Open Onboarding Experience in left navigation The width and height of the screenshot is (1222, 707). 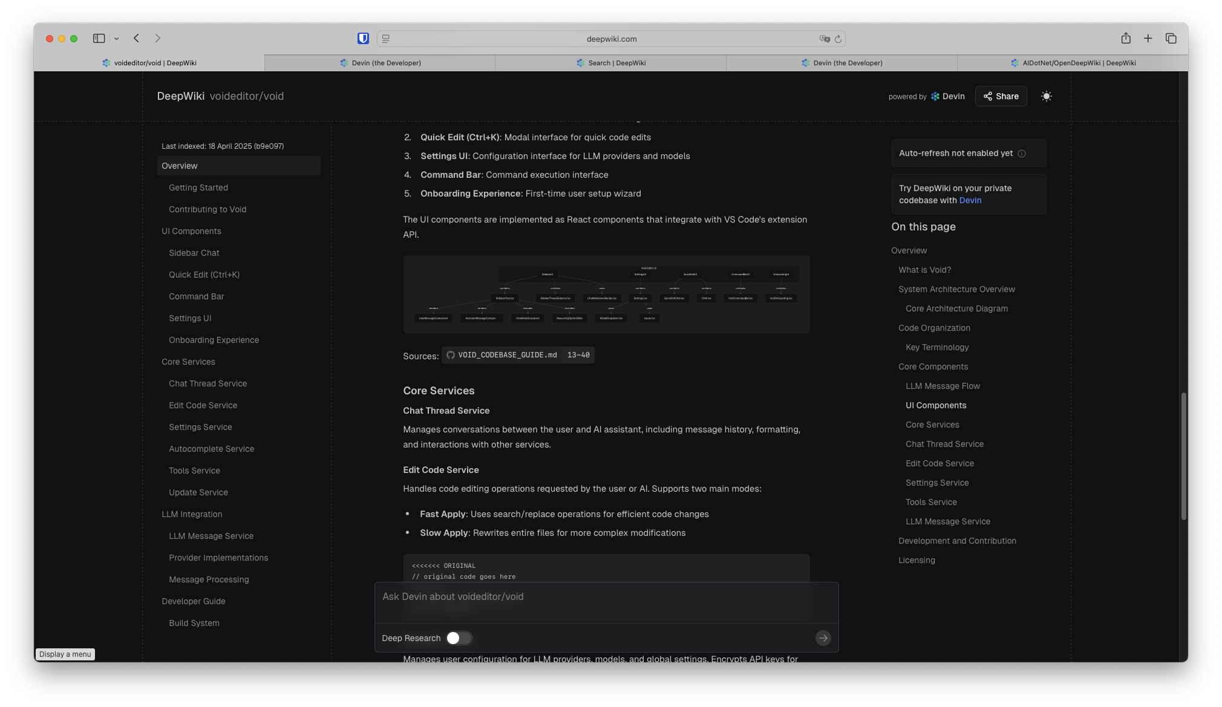(214, 340)
